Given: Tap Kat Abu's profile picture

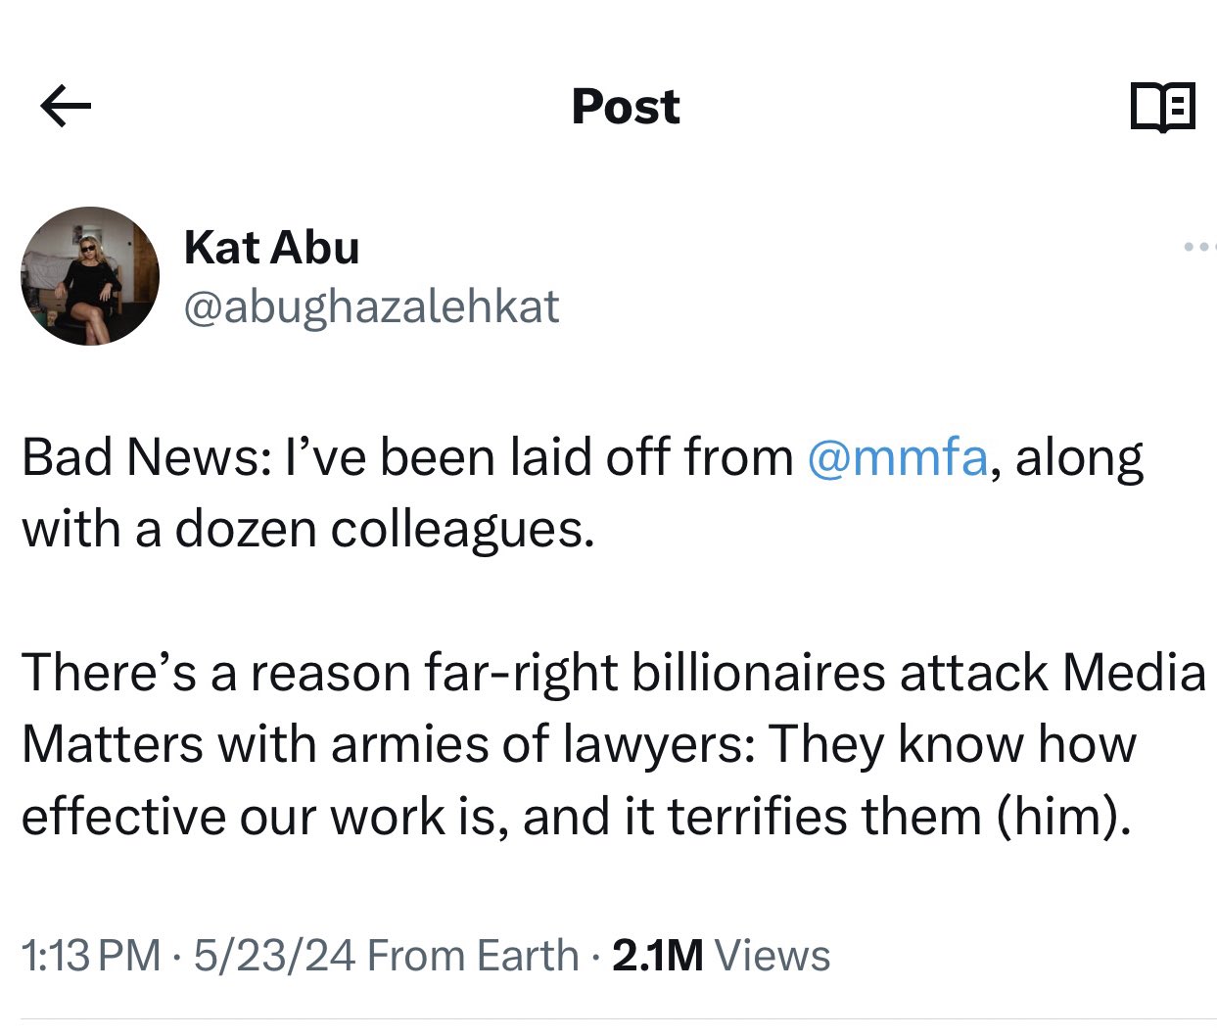Looking at the screenshot, I should click(90, 276).
